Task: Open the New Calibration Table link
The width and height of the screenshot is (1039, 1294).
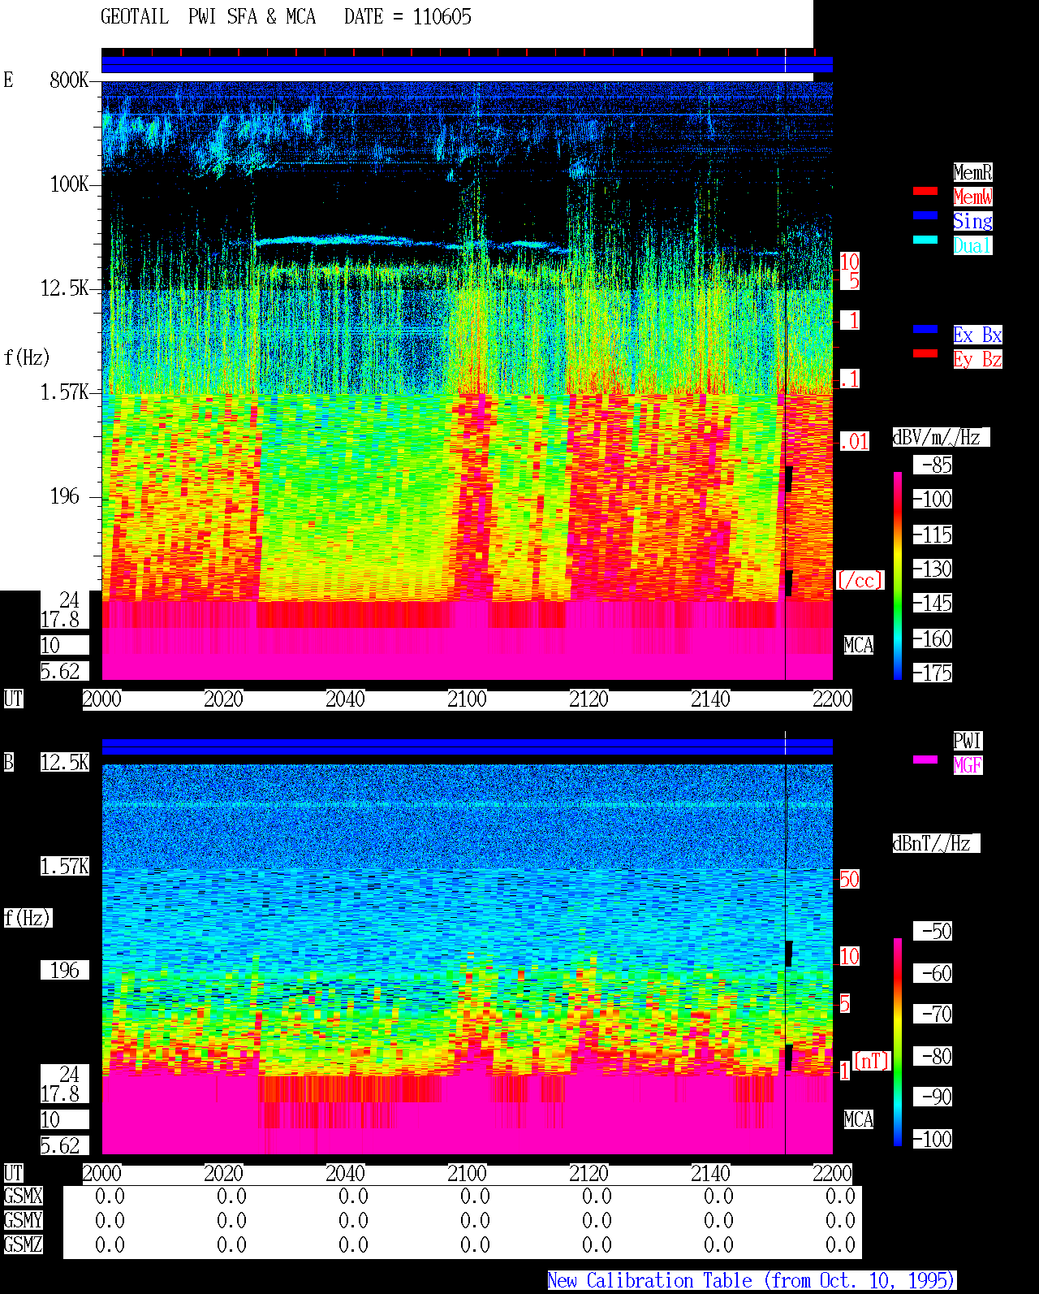Action: [752, 1281]
